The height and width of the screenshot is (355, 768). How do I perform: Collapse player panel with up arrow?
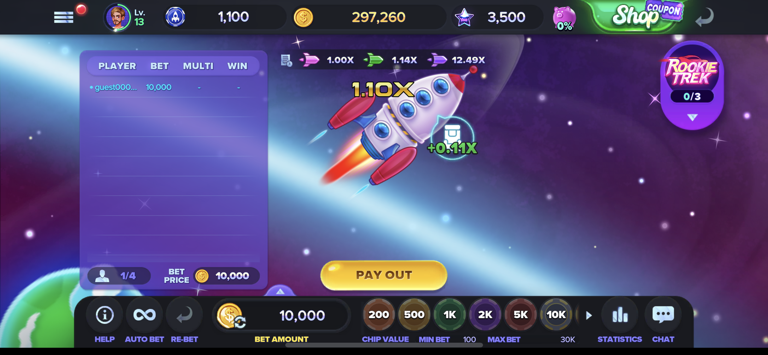(280, 291)
